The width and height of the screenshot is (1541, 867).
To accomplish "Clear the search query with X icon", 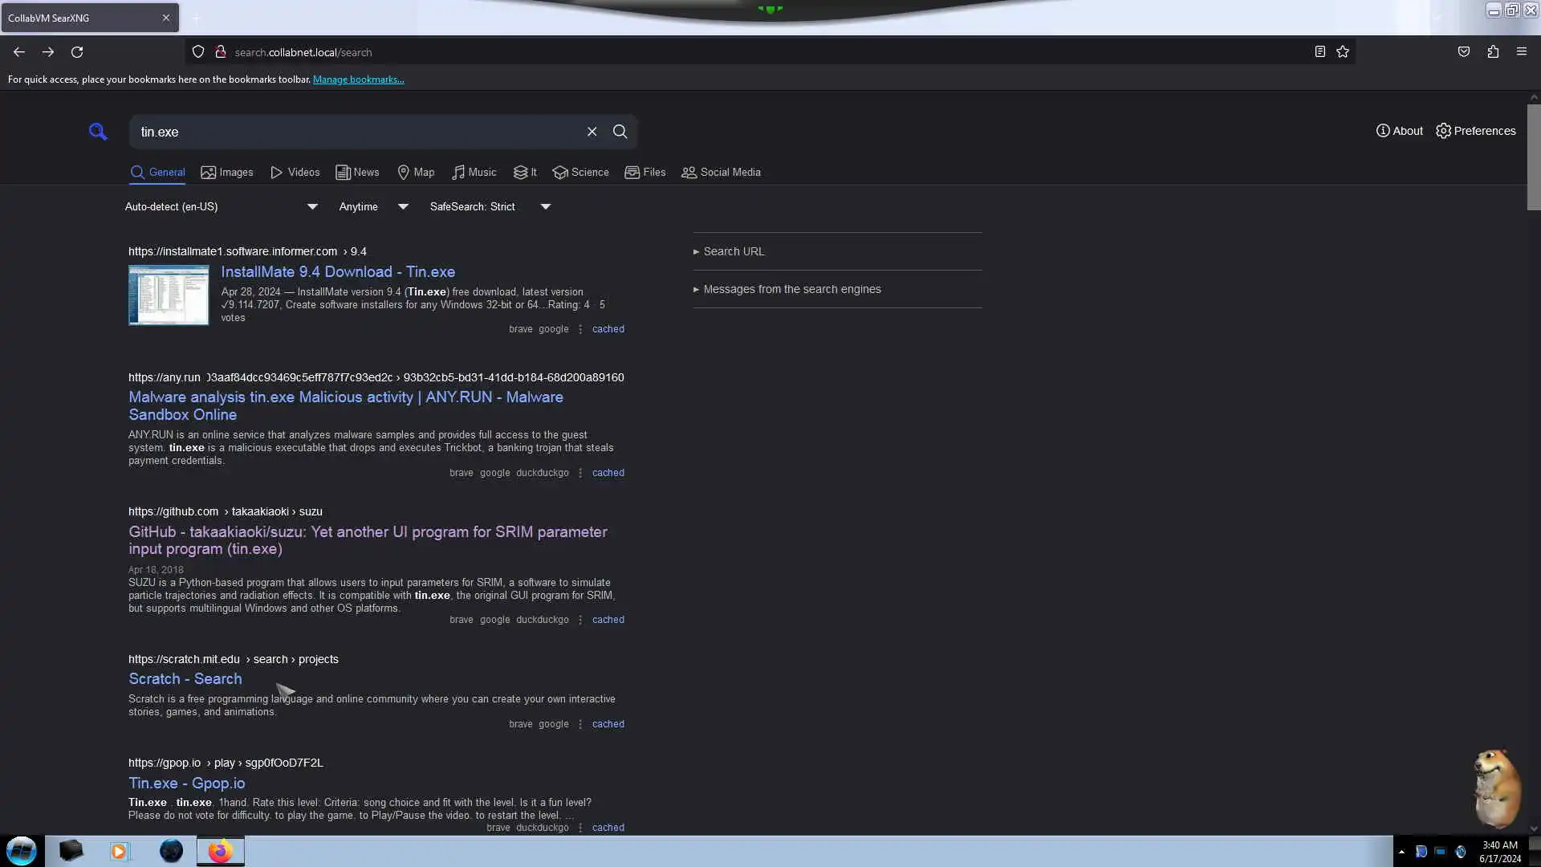I will pos(592,132).
